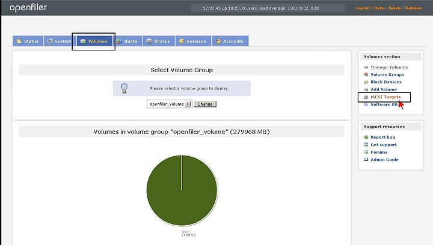Open the Services tab

193,41
